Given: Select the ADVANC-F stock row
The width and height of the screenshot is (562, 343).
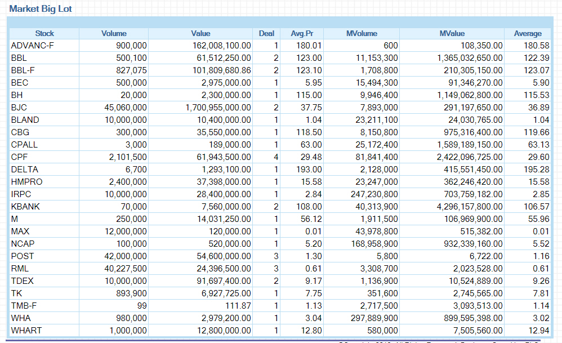Looking at the screenshot, I should tap(280, 46).
